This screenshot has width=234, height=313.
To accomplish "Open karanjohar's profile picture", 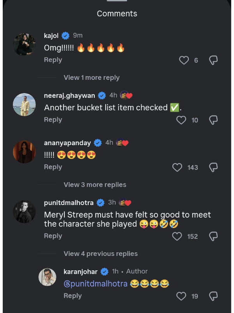I will (x=47, y=277).
